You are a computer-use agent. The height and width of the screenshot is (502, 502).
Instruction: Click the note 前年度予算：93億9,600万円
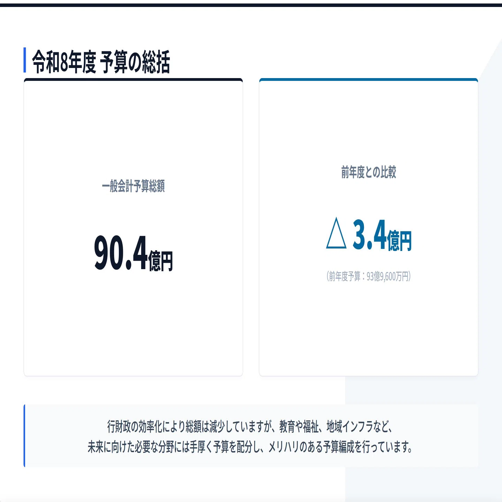368,276
